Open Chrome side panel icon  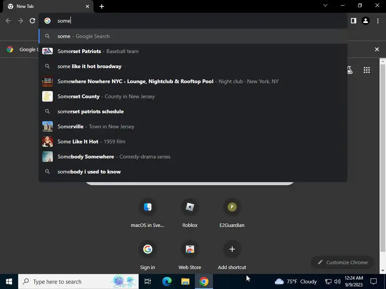[x=354, y=21]
